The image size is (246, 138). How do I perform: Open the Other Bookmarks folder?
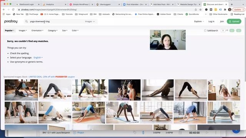218,14
